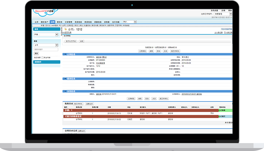Image resolution: width=264 pixels, height=151 pixels.
Task: Open the 发货信息 tab
Action: [78, 22]
